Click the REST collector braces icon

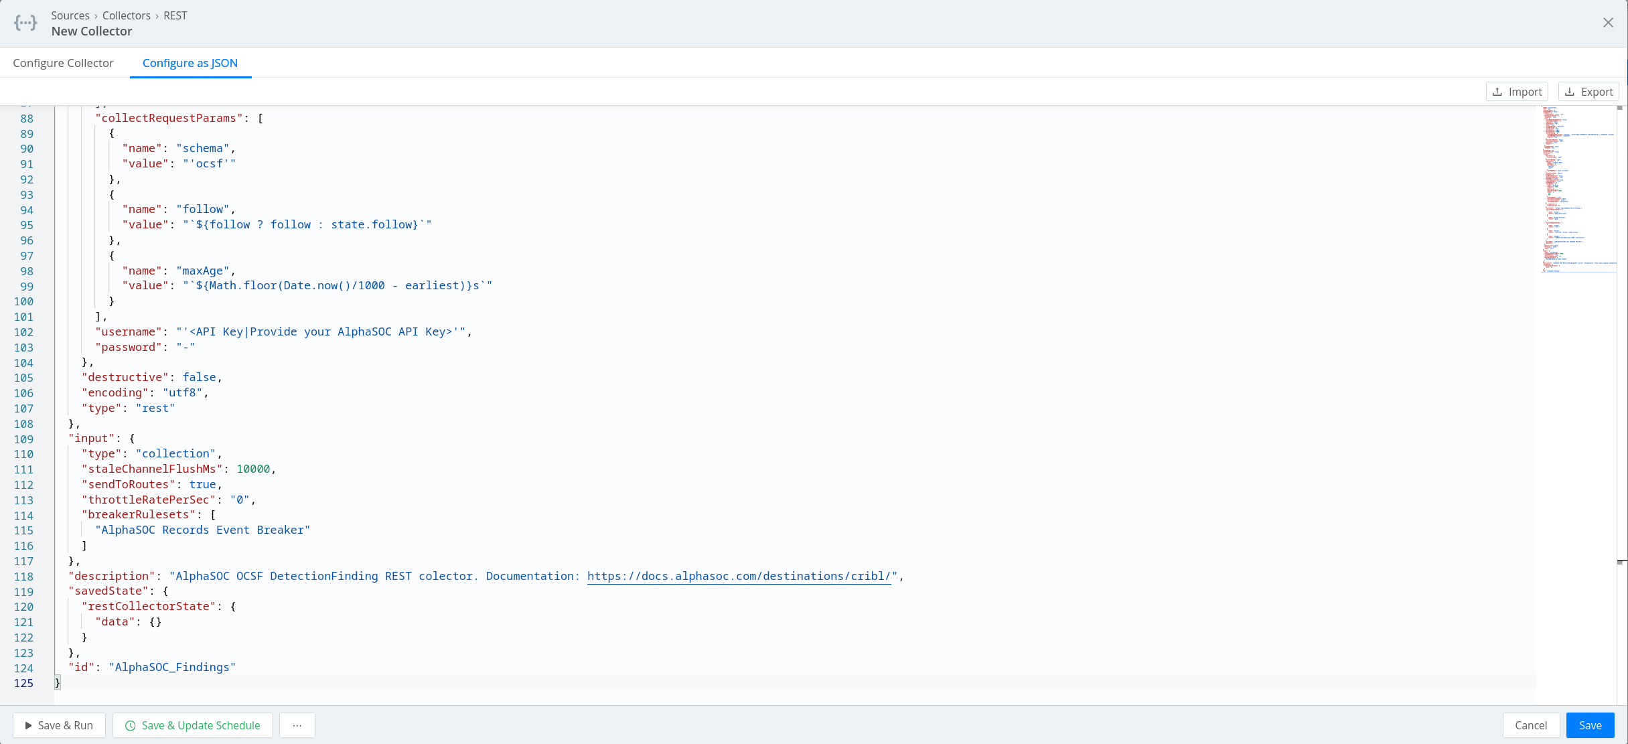coord(25,23)
